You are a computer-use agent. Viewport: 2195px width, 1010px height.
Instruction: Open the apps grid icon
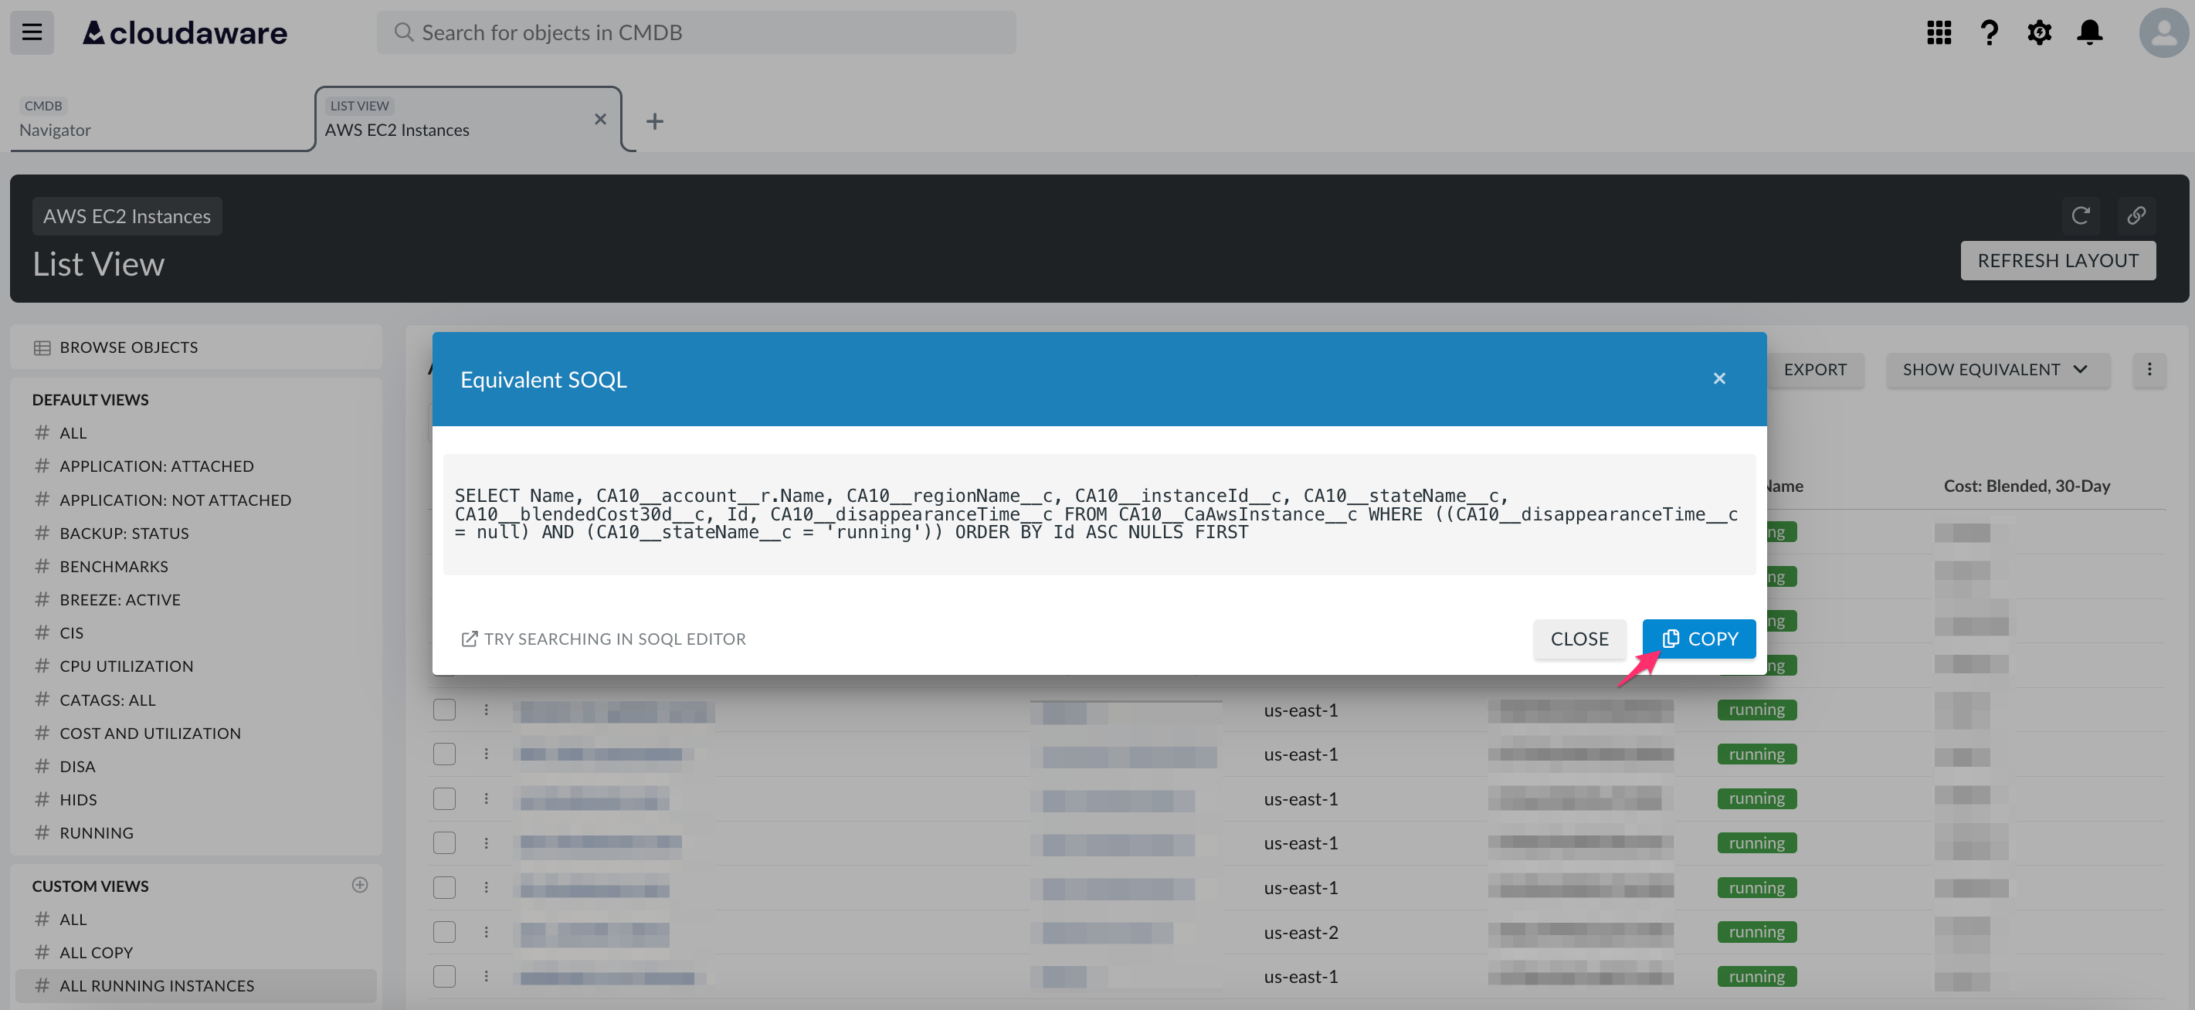1939,32
